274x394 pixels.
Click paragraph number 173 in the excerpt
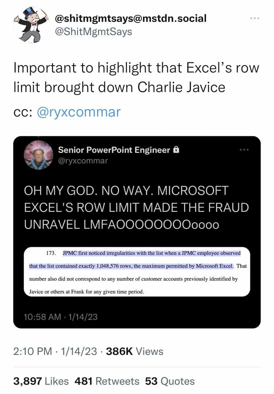[50, 253]
